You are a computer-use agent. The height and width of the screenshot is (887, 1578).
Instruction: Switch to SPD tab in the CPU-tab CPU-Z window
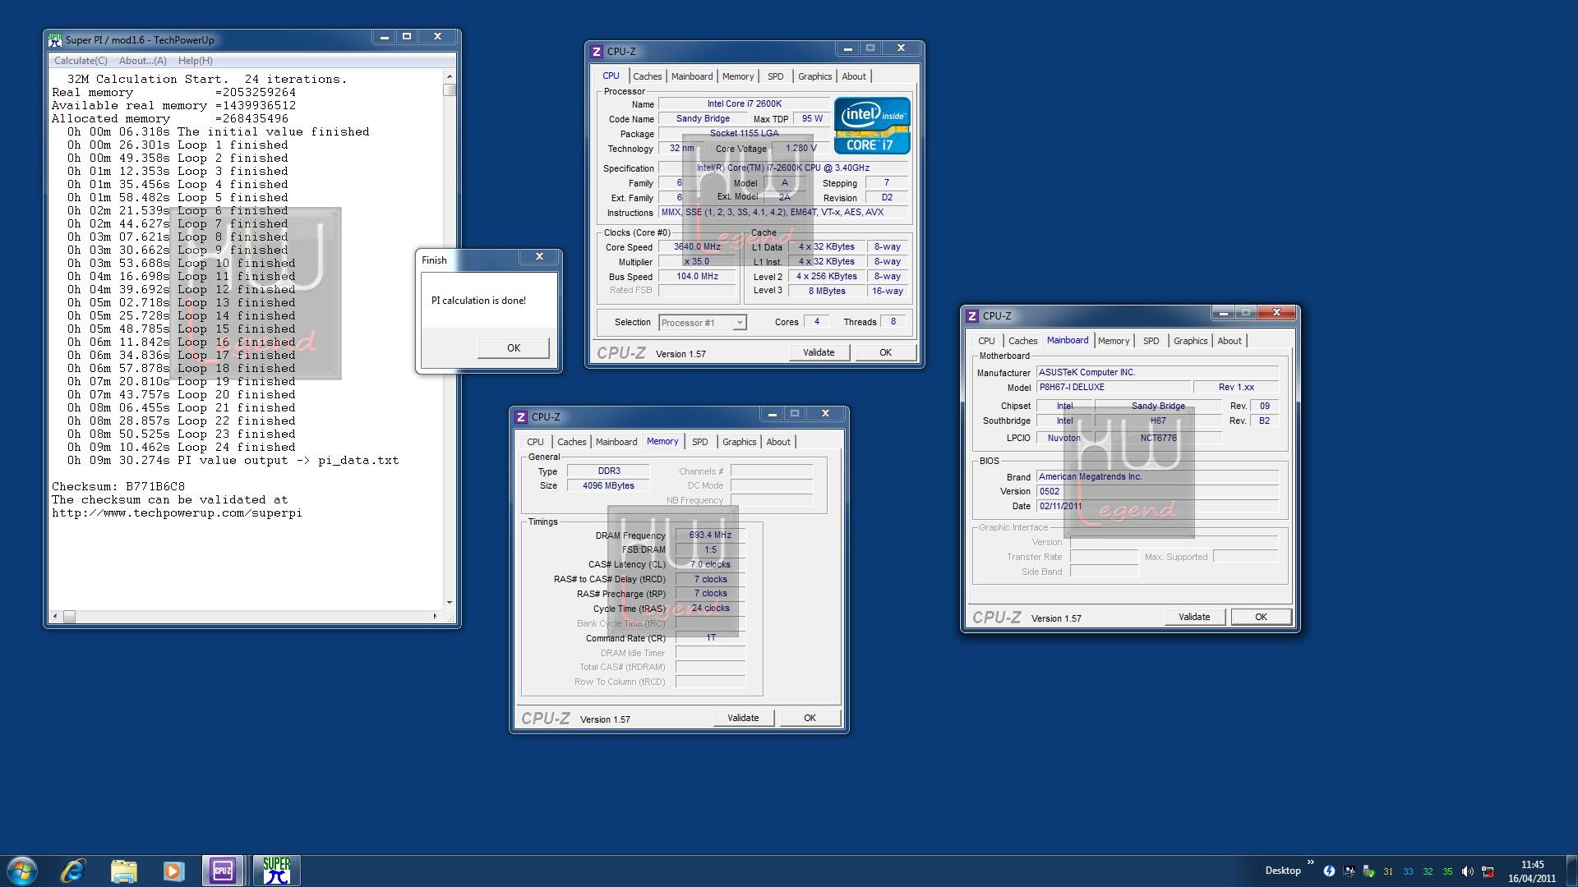pyautogui.click(x=776, y=76)
